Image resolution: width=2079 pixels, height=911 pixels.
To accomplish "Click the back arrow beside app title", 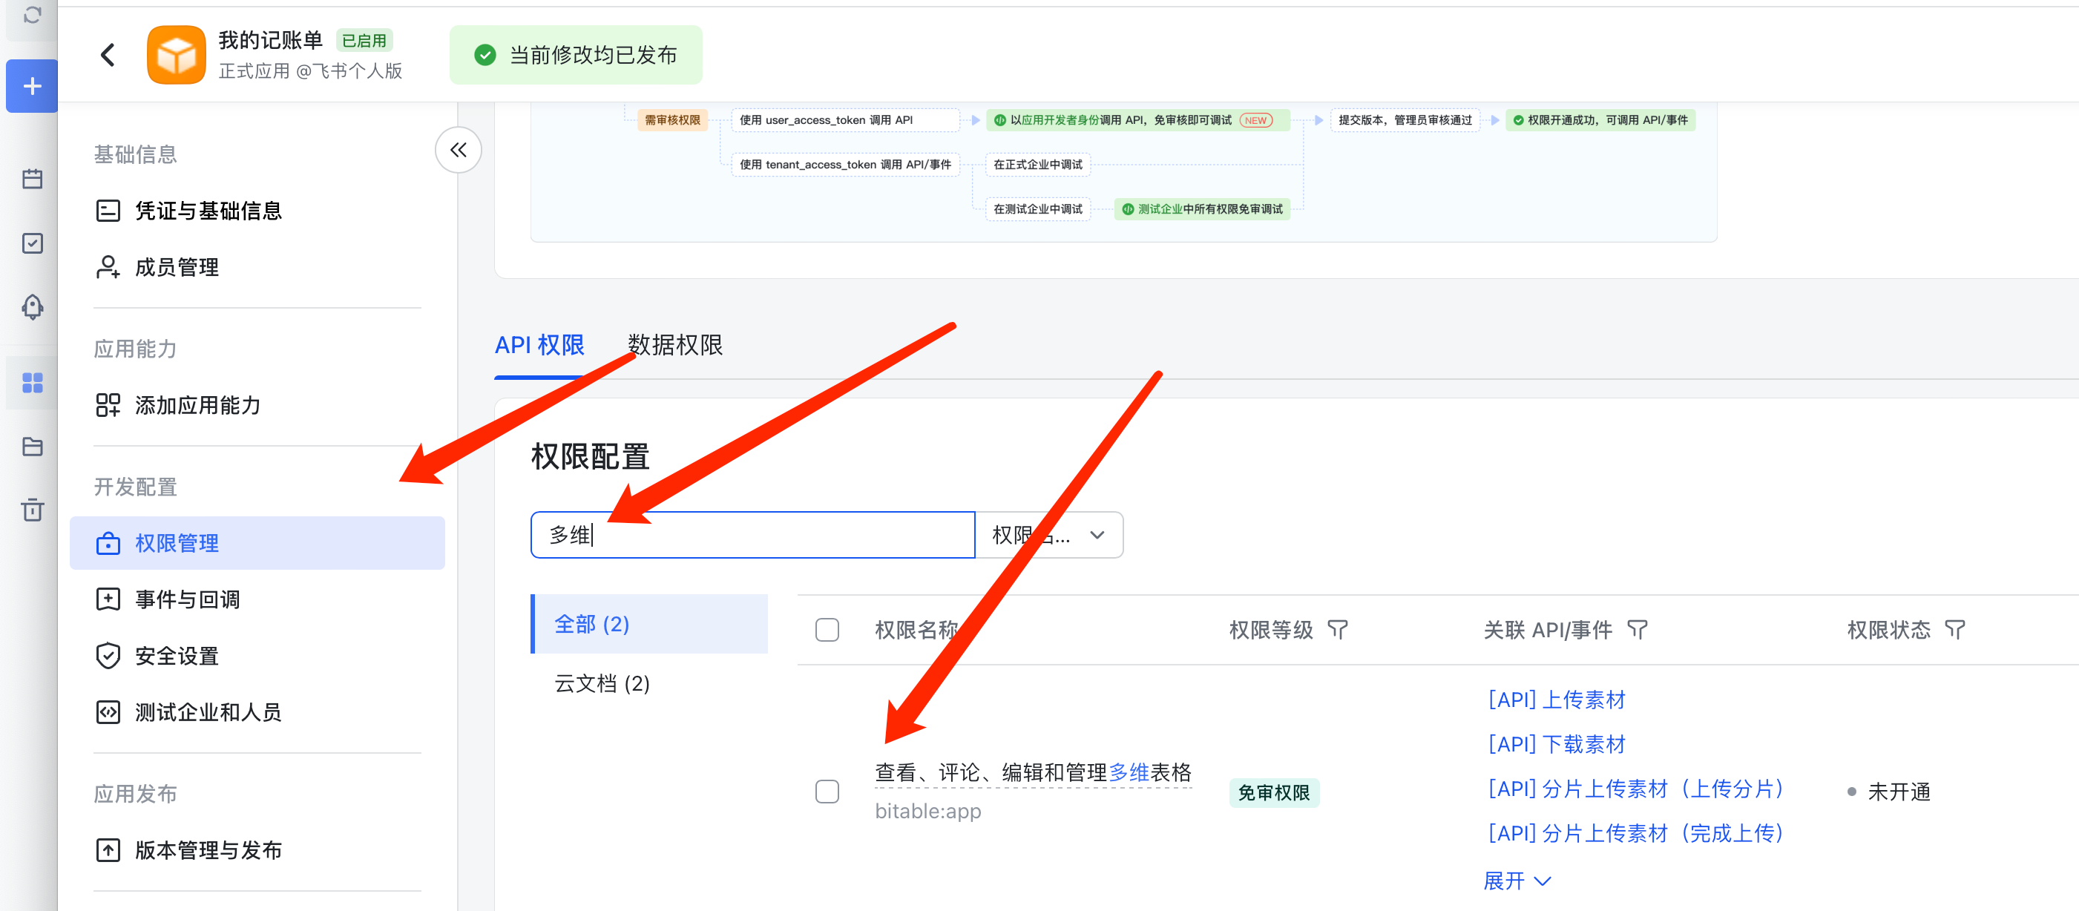I will pos(108,55).
